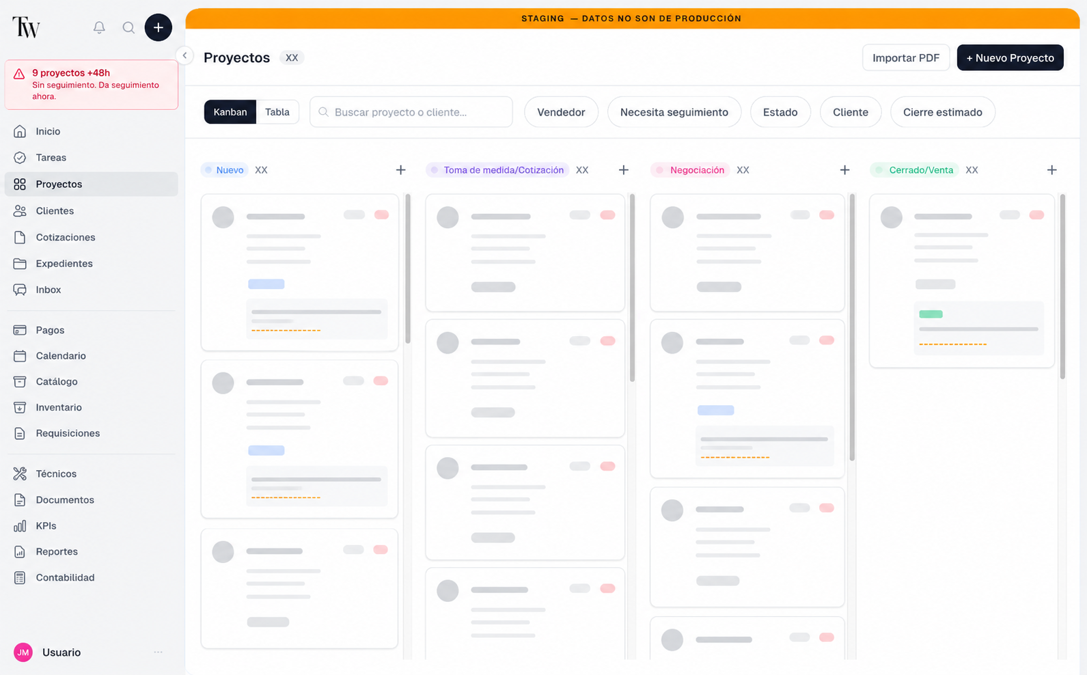Screen dimensions: 1087x675
Task: Open the Necesita seguimiento filter
Action: [x=674, y=112]
